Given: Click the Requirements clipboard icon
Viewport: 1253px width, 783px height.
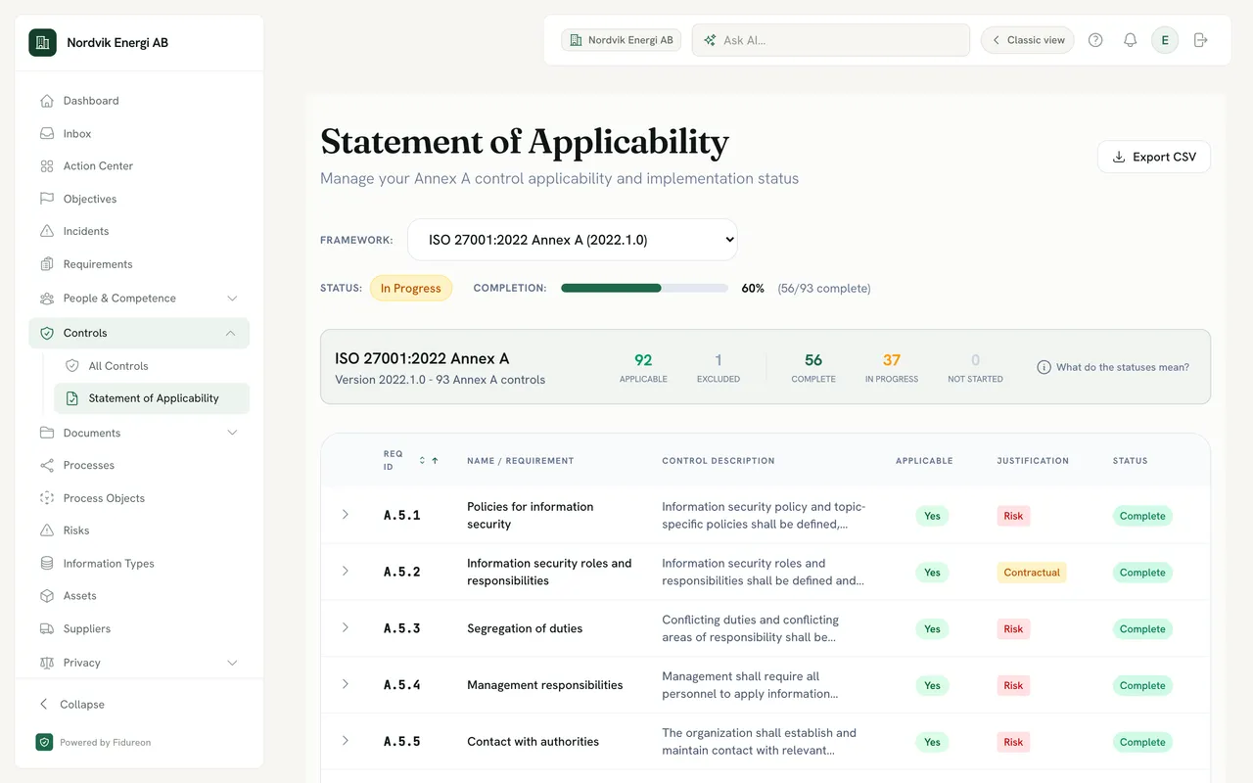Looking at the screenshot, I should [x=47, y=264].
